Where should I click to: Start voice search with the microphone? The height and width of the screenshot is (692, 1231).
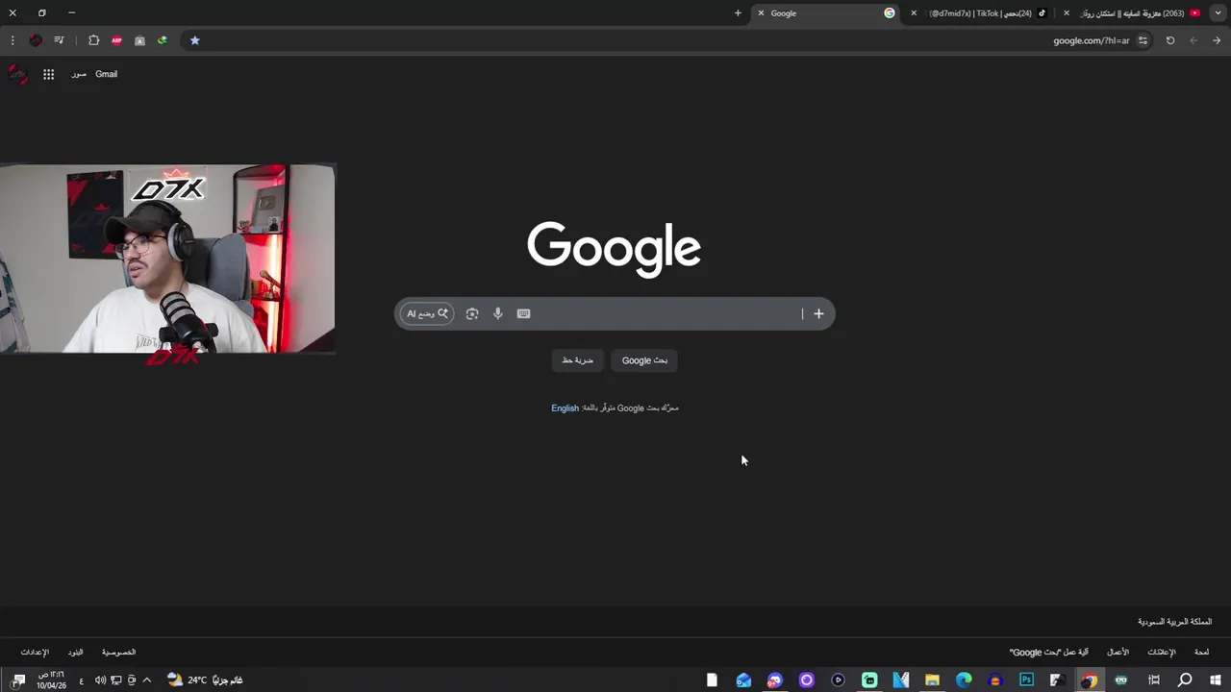(497, 313)
